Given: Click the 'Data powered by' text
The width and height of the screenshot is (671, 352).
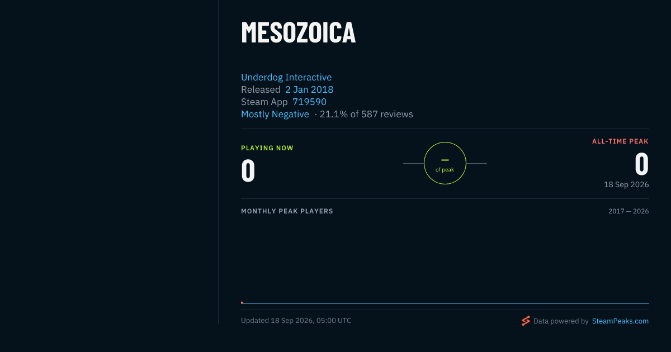Looking at the screenshot, I should (561, 321).
